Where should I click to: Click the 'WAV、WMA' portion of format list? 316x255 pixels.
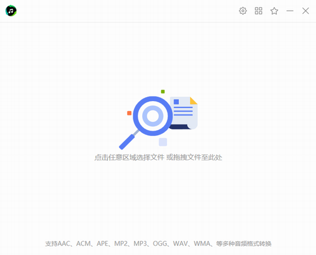(x=191, y=244)
